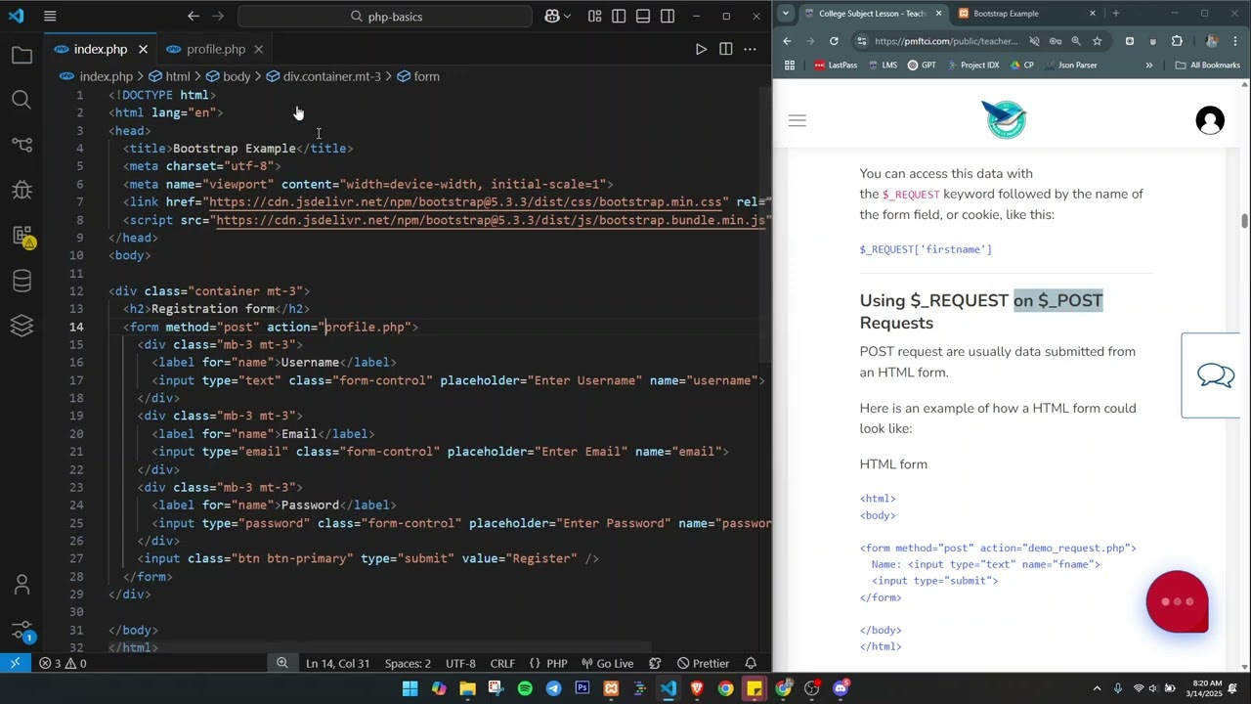Expand the bookmarks overflow chevron
Image resolution: width=1251 pixels, height=704 pixels.
(x=1148, y=66)
